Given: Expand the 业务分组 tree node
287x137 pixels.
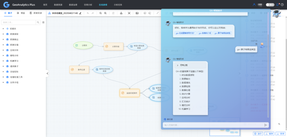Looking at the screenshot, I should pos(3,83).
